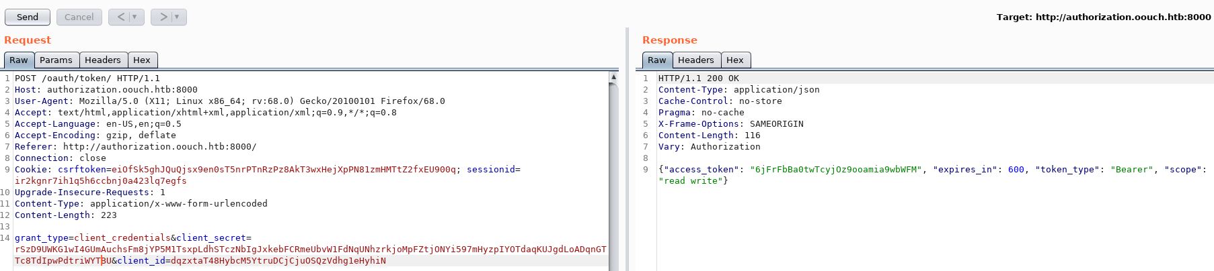Image resolution: width=1214 pixels, height=271 pixels.
Task: Select the Request Raw tab
Action: coord(19,60)
